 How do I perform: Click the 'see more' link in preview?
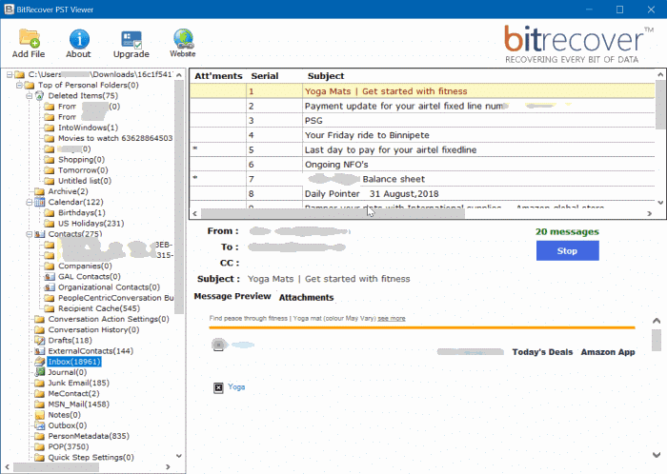(391, 319)
